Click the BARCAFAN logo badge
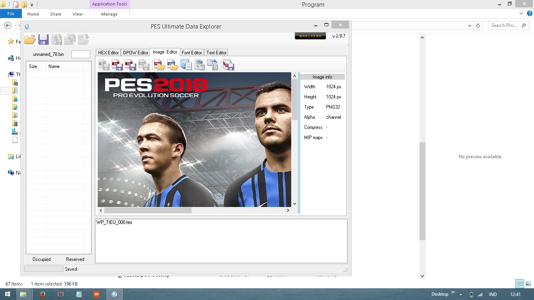 (310, 36)
